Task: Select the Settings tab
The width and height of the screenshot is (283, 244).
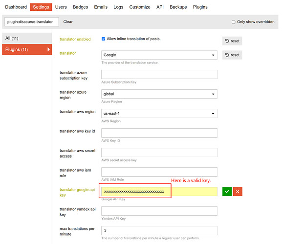Action: tap(41, 7)
